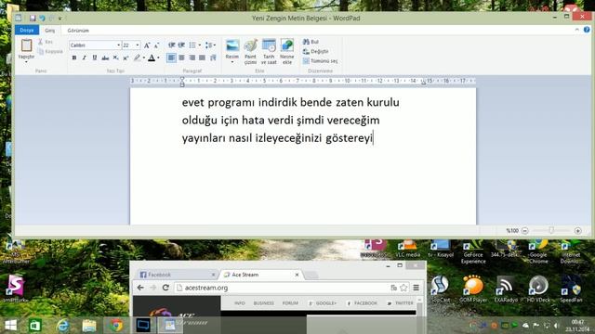Open the Dosya file menu
Image resolution: width=595 pixels, height=334 pixels.
coord(27,30)
